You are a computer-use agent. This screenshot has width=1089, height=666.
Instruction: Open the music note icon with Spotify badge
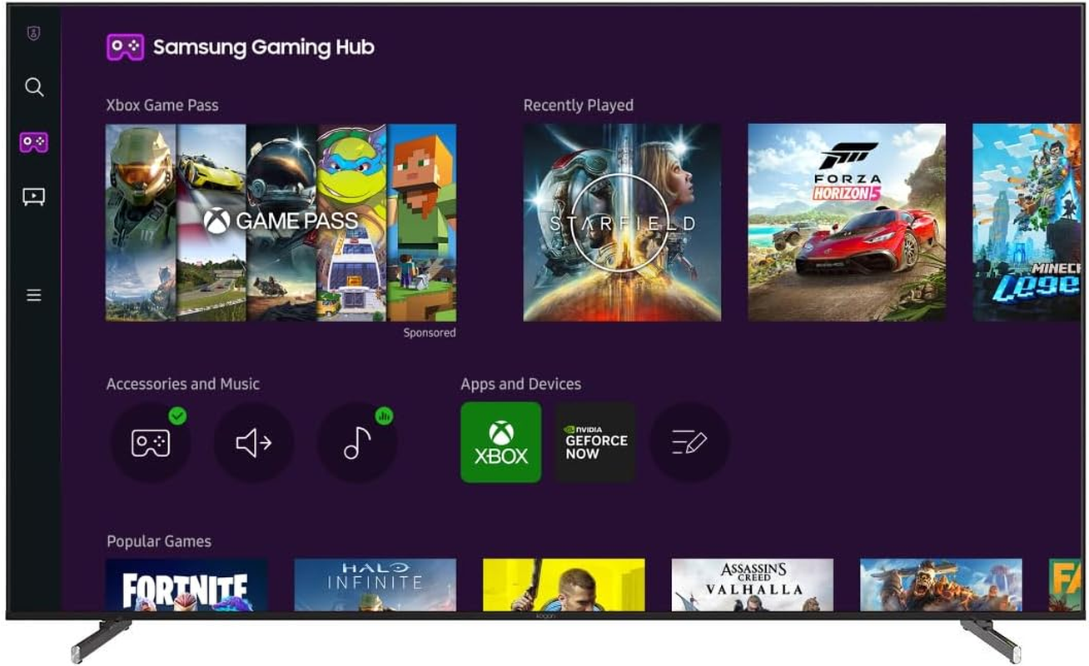click(356, 442)
